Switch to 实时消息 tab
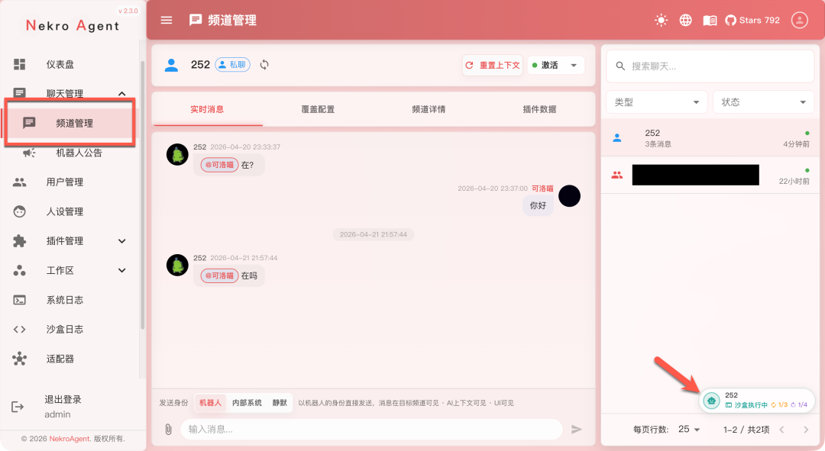Viewport: 825px width, 451px height. click(207, 109)
